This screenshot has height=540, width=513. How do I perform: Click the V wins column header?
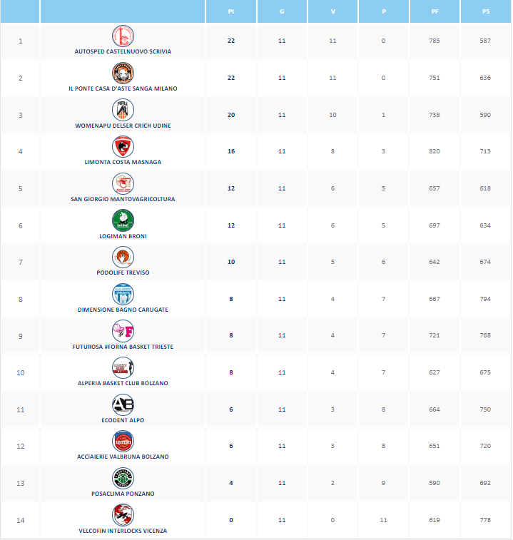coord(332,13)
